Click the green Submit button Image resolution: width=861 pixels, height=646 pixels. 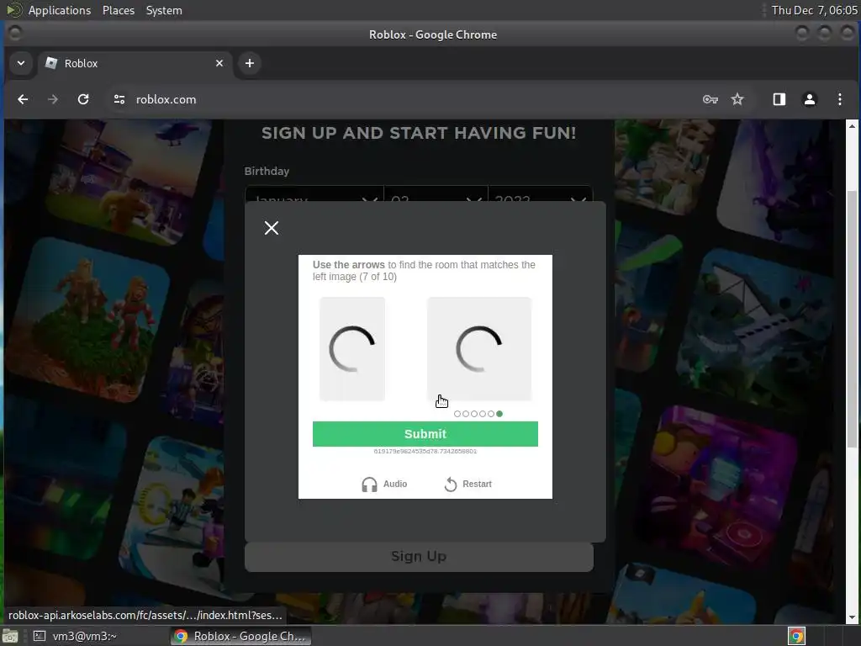coord(425,434)
